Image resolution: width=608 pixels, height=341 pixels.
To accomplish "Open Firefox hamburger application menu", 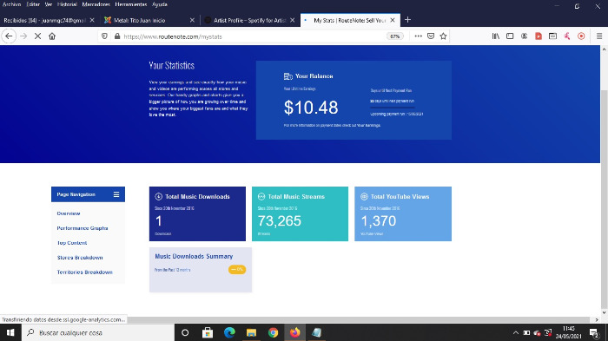I will click(599, 36).
